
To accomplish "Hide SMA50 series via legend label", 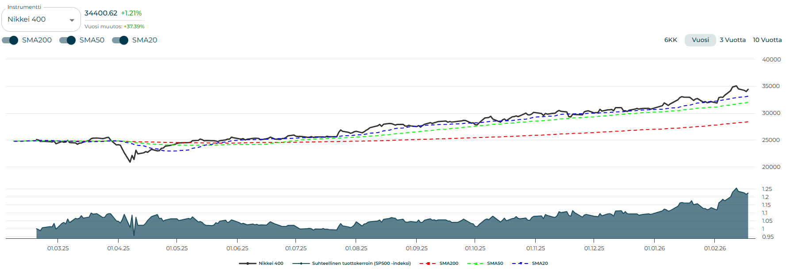I will (x=495, y=264).
